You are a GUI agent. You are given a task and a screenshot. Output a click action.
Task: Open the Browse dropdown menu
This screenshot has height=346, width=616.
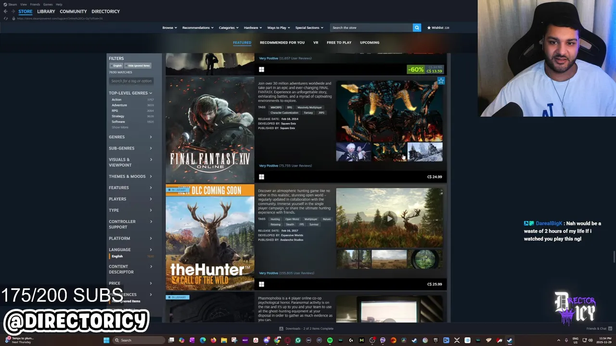[169, 27]
